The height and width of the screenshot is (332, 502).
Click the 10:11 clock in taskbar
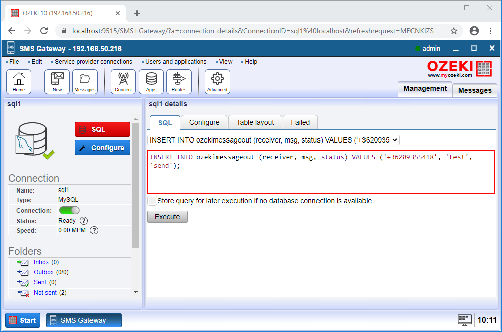tap(487, 320)
